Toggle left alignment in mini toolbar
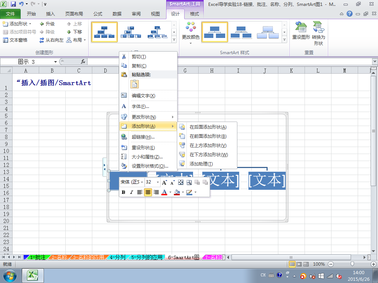The height and width of the screenshot is (283, 378). click(140, 192)
